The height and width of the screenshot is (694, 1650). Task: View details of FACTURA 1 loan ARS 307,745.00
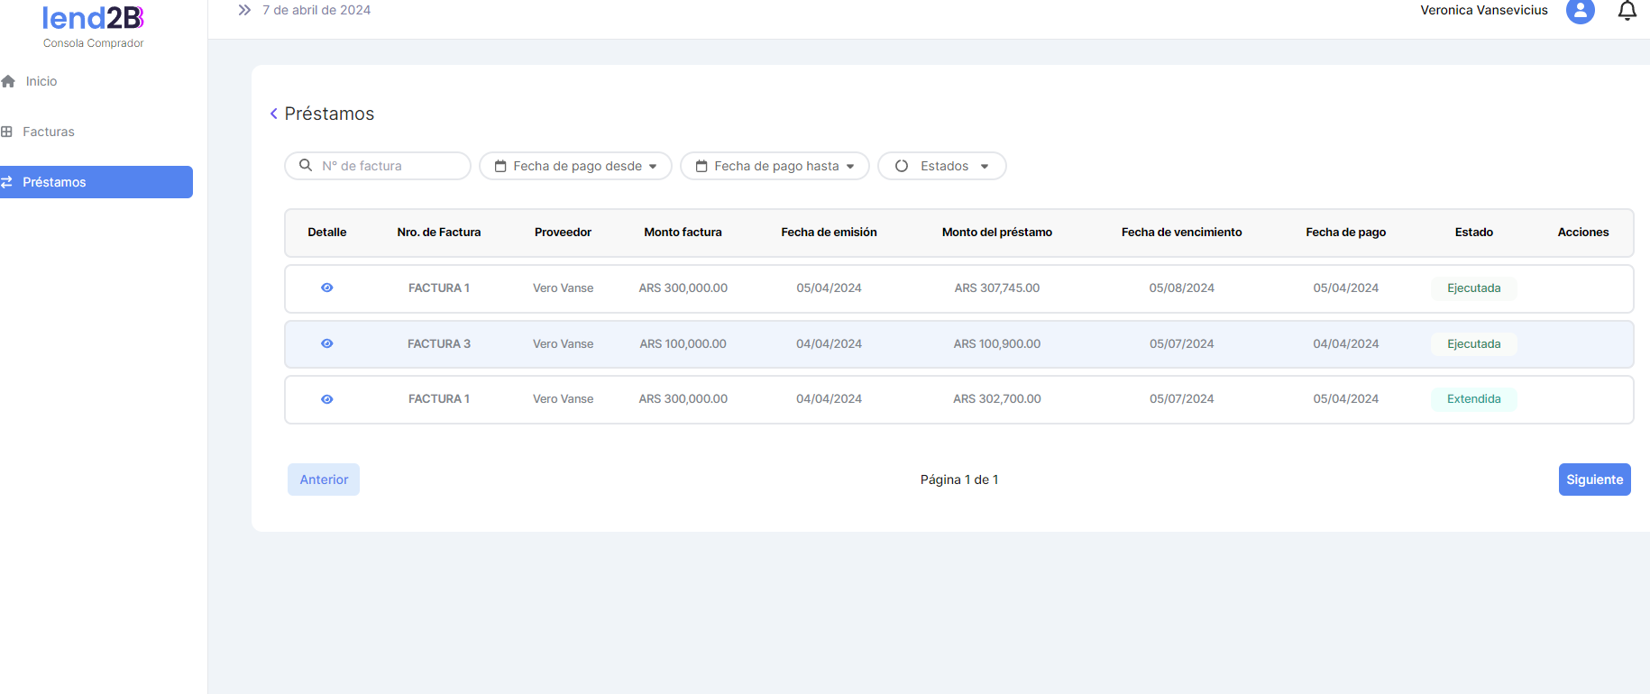[x=327, y=288]
